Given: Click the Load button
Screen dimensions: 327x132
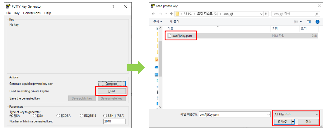Looking at the screenshot, I should [112, 91].
